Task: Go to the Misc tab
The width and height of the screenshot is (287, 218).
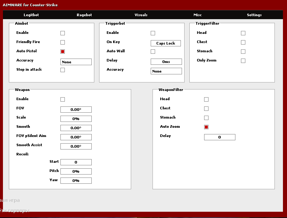Action: click(197, 15)
